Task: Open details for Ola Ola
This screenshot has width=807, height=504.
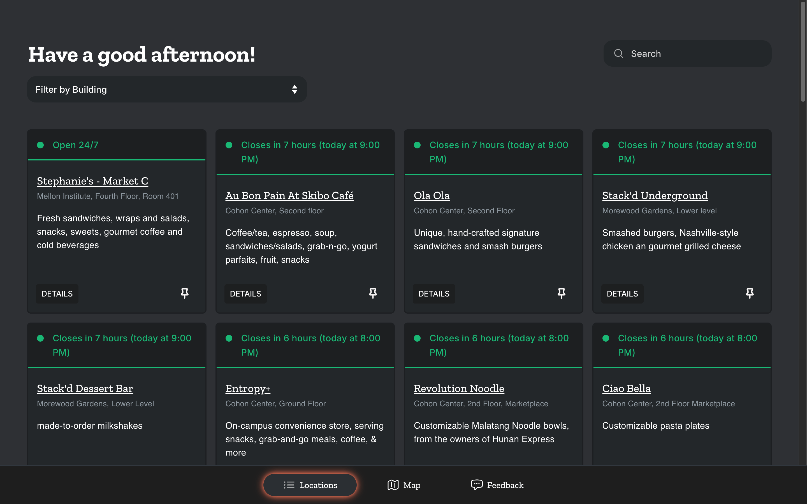Action: (433, 294)
